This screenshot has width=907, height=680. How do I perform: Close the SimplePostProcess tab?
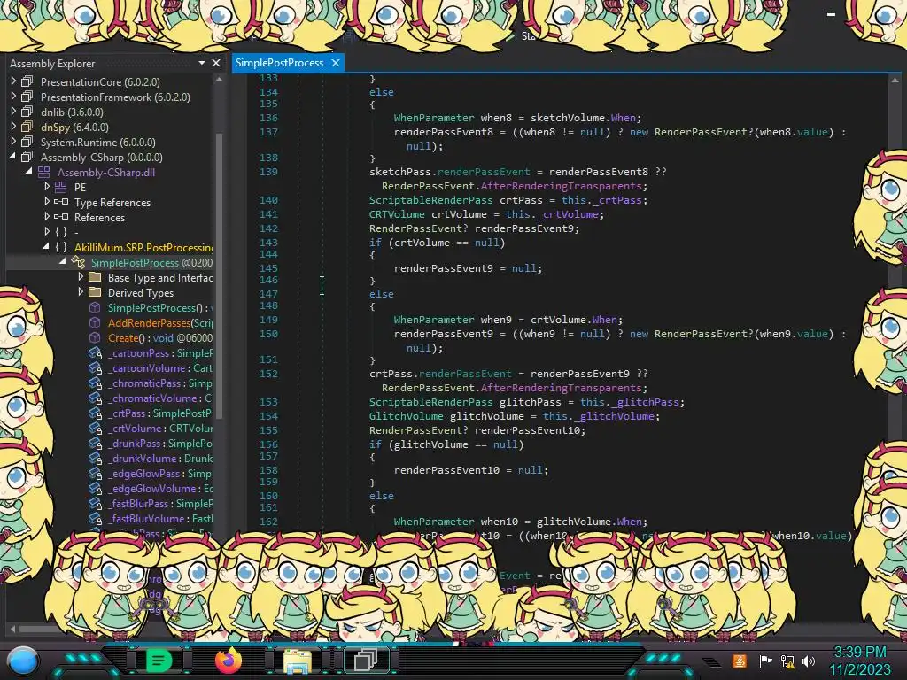click(x=336, y=63)
